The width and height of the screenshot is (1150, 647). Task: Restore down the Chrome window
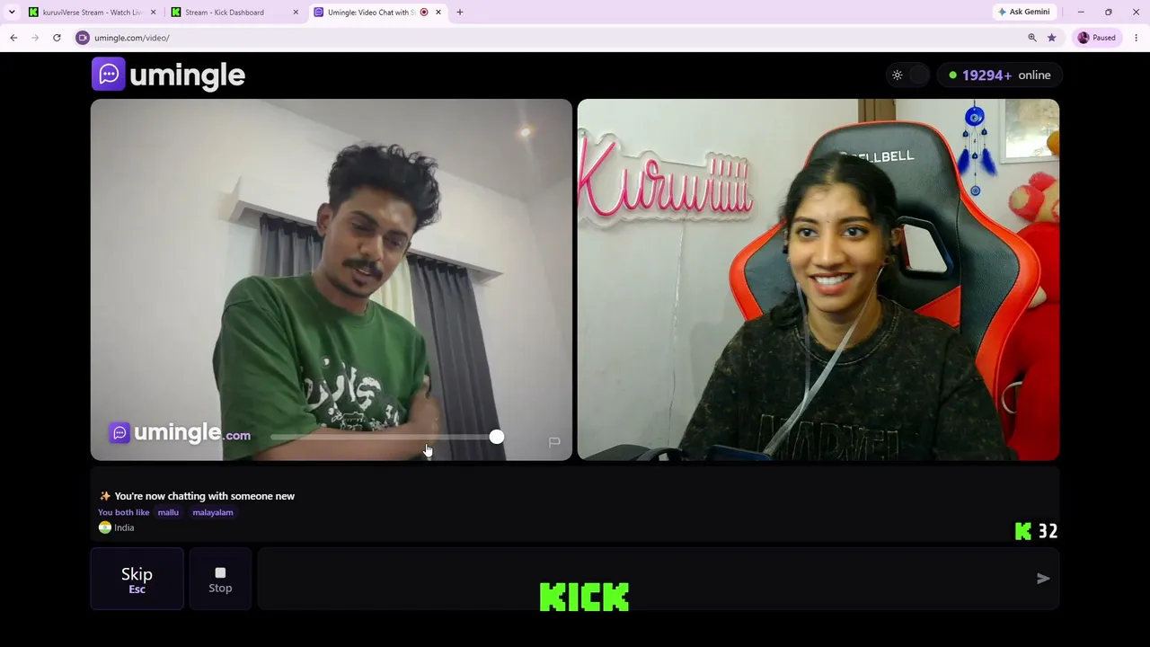[x=1109, y=13]
